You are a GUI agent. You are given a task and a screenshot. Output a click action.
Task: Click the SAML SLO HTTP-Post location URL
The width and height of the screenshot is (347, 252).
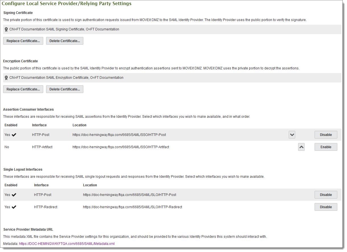[x=129, y=195]
